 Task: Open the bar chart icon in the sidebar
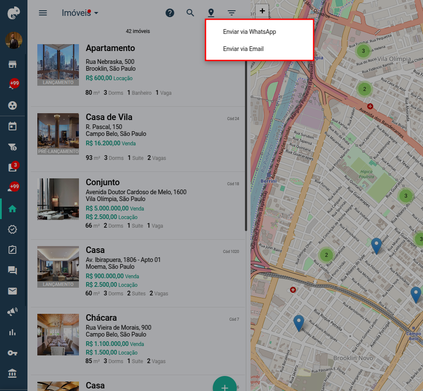12,332
